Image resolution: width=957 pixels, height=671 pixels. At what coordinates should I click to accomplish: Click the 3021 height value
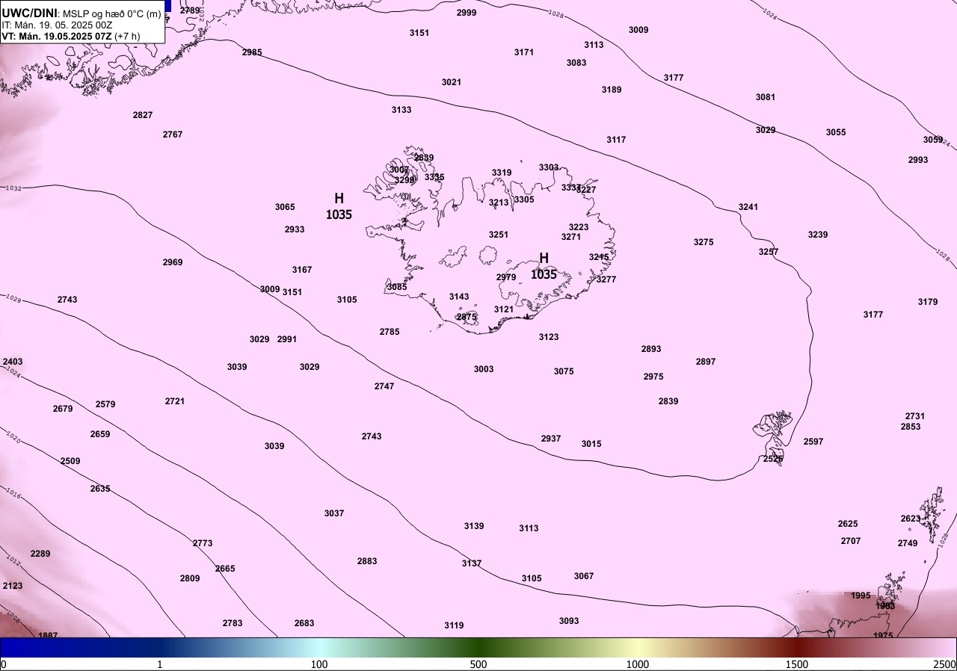[x=452, y=82]
